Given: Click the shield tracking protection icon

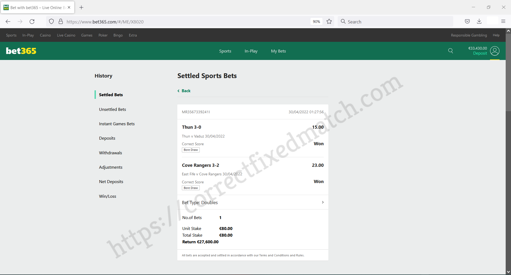Looking at the screenshot, I should [51, 21].
